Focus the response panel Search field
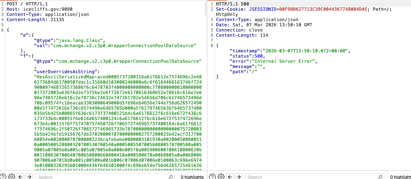Viewport: 411px width, 179px height. click(x=311, y=177)
